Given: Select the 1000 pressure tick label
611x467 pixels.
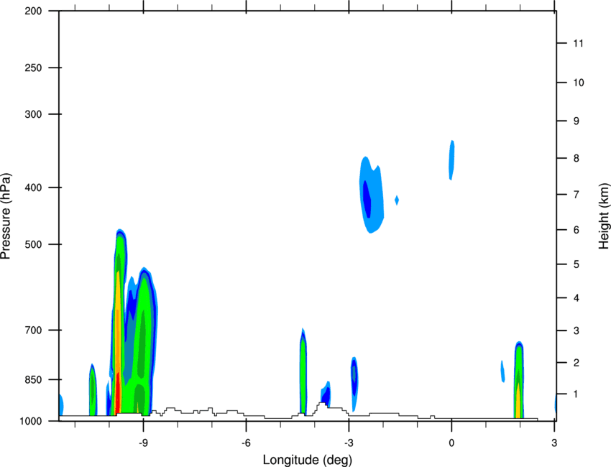Looking at the screenshot, I should [x=30, y=421].
